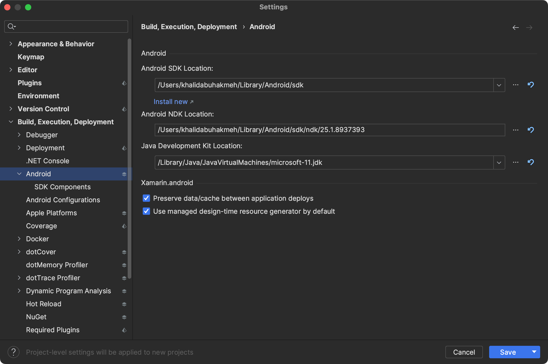Reset the Java Development Kit location

tap(531, 162)
